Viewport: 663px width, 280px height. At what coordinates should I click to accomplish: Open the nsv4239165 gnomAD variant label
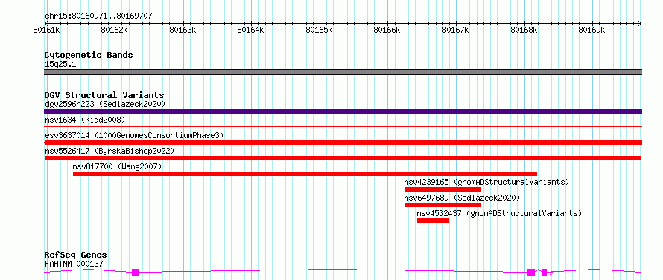tap(486, 182)
